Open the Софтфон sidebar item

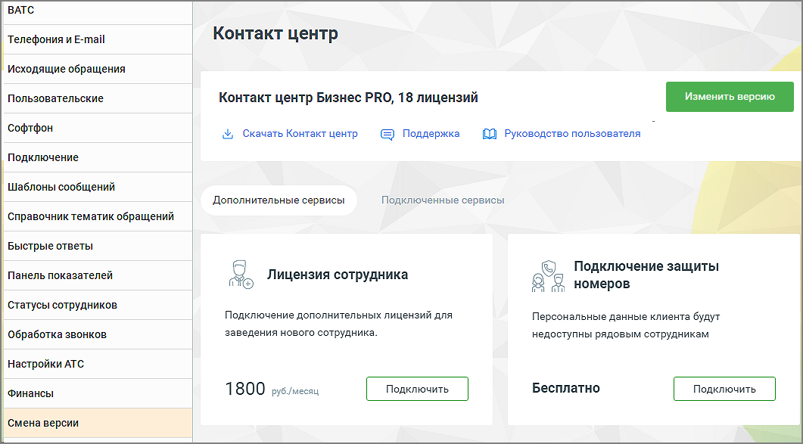98,128
